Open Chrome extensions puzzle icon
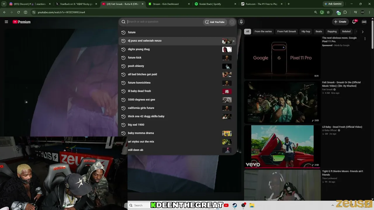 pos(345,12)
